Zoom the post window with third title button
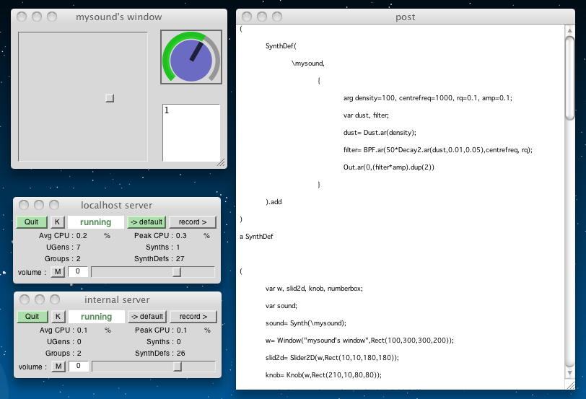The image size is (586, 399). [277, 17]
